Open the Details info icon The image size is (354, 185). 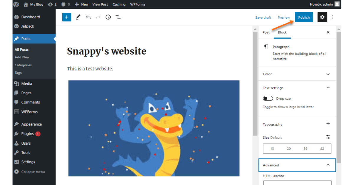(108, 17)
